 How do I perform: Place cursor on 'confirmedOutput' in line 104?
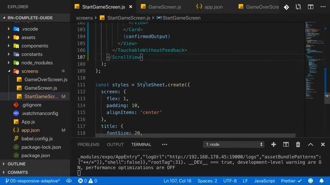click(x=146, y=36)
